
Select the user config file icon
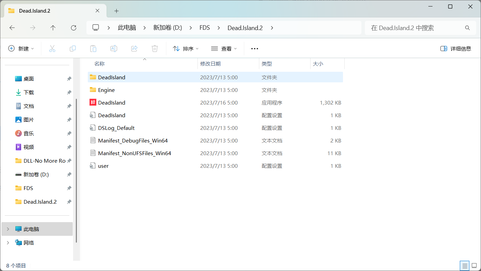pyautogui.click(x=93, y=166)
